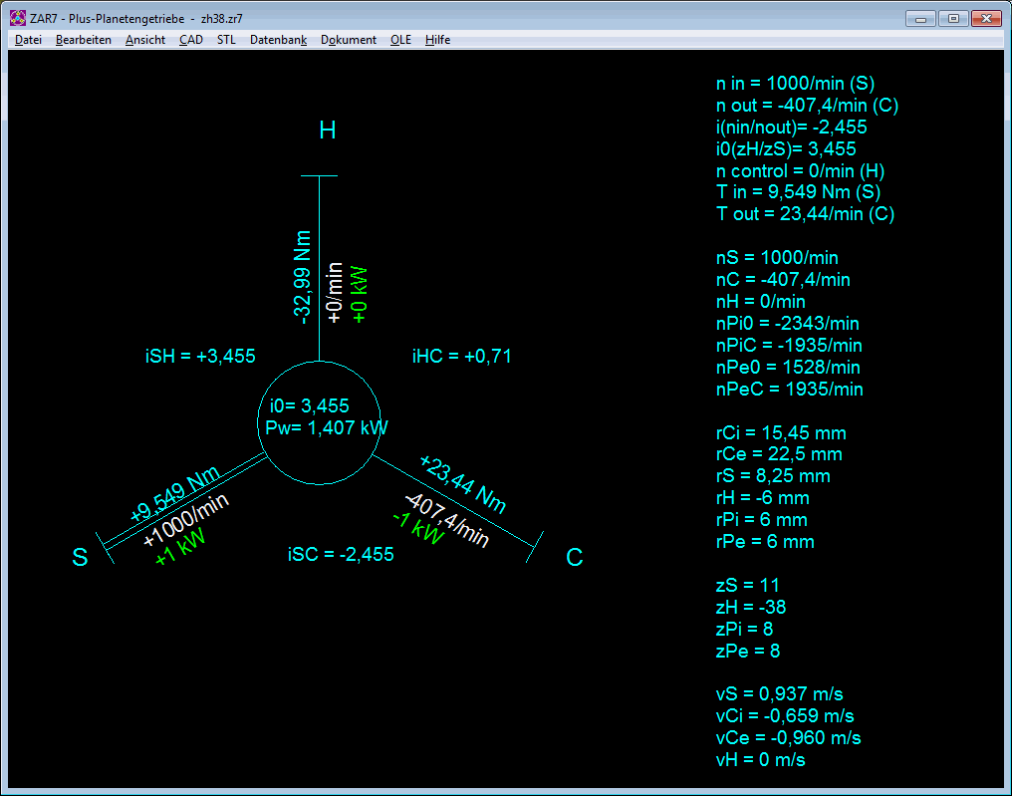Click the 'zPe = 8' value
This screenshot has width=1012, height=796.
tap(748, 652)
